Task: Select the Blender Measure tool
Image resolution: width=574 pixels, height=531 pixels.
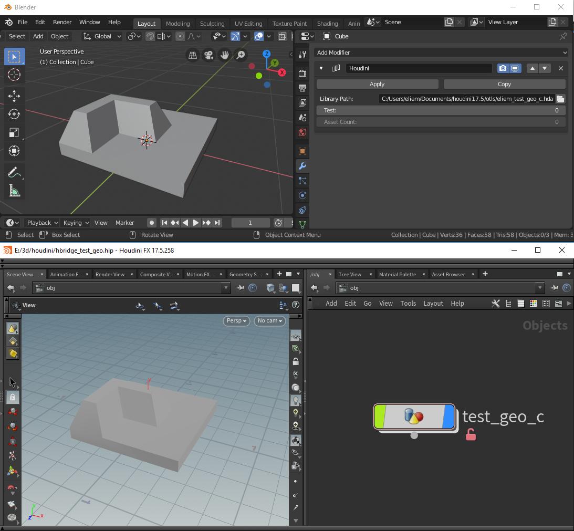Action: [x=14, y=191]
